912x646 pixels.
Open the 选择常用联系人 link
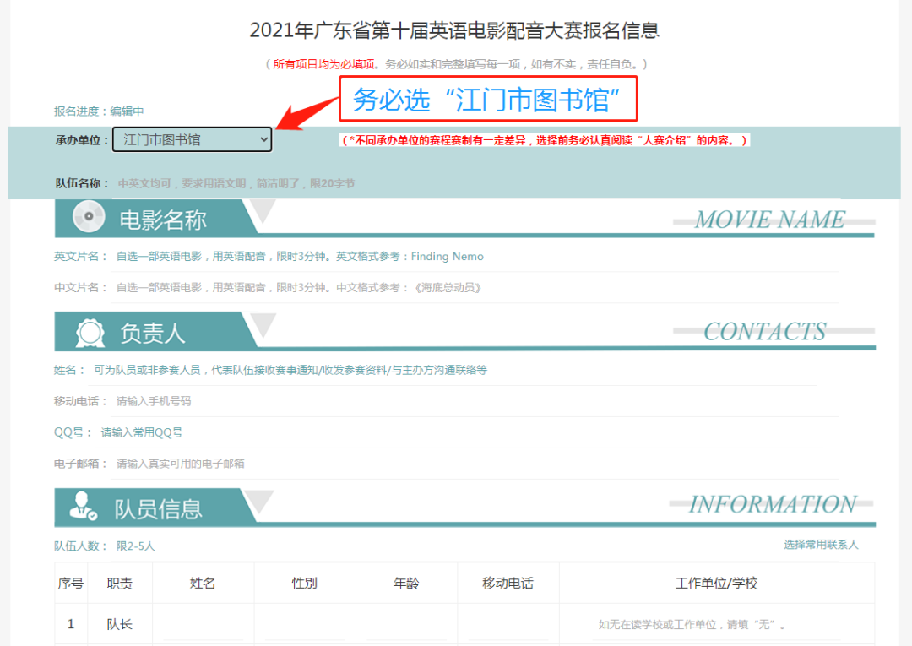(x=820, y=545)
